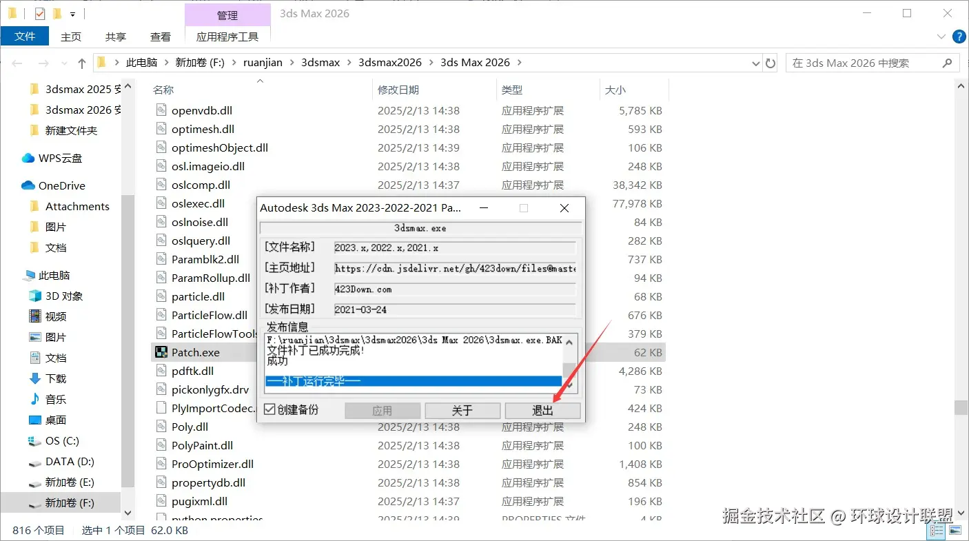
Task: Select the Patch.exe file icon
Action: pos(161,352)
